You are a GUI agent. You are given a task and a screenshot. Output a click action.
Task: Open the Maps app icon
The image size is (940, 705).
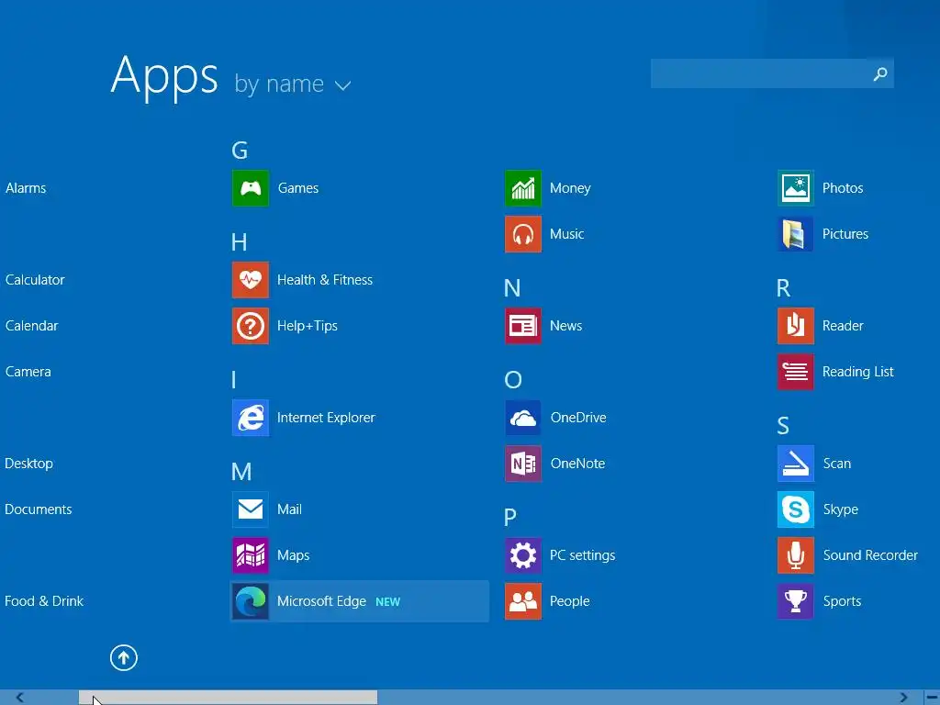click(250, 555)
